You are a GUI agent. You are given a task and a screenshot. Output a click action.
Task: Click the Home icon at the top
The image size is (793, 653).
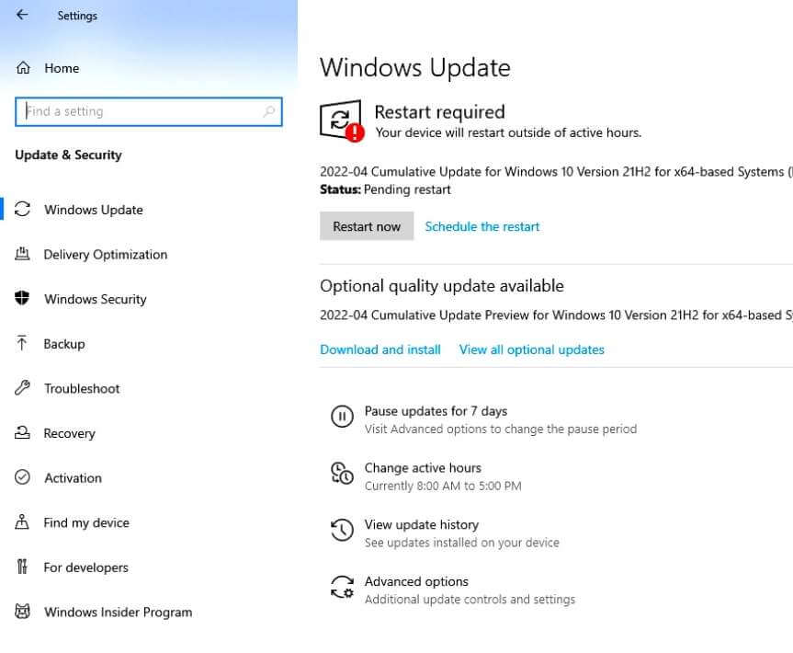pos(23,68)
